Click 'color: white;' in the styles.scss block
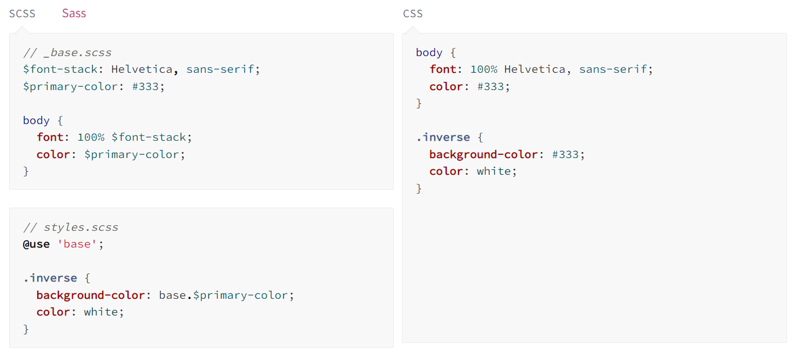The width and height of the screenshot is (801, 350). click(x=80, y=312)
